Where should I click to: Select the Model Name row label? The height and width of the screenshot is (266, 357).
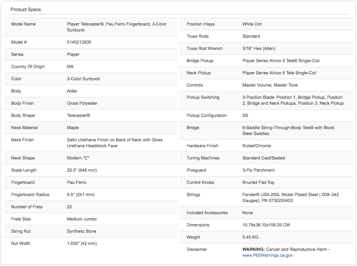[x=23, y=24]
